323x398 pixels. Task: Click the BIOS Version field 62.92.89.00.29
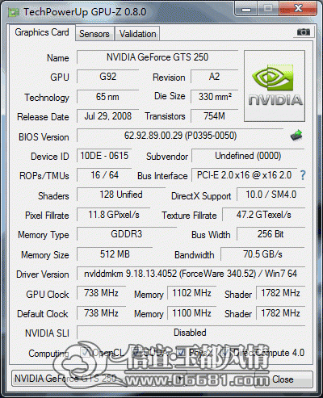coord(180,136)
